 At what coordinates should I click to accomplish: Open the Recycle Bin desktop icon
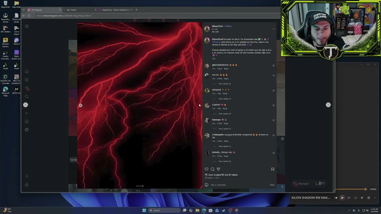[5, 4]
